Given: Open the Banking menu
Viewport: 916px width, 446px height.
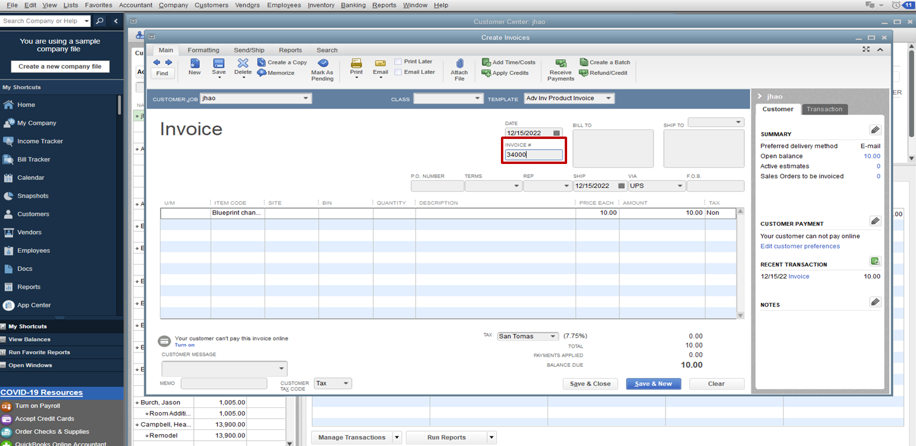Looking at the screenshot, I should tap(353, 5).
